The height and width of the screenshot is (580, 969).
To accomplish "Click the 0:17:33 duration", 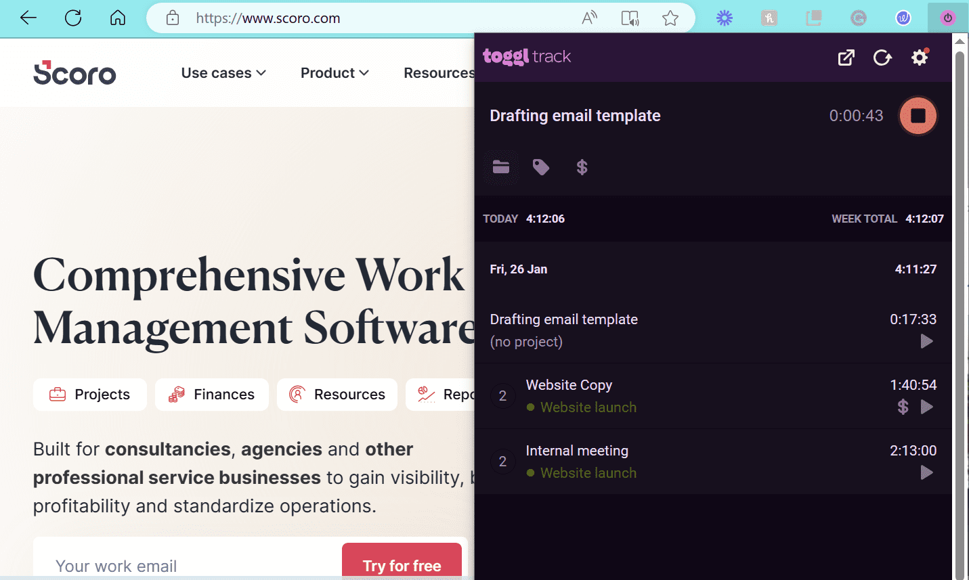I will [x=913, y=319].
